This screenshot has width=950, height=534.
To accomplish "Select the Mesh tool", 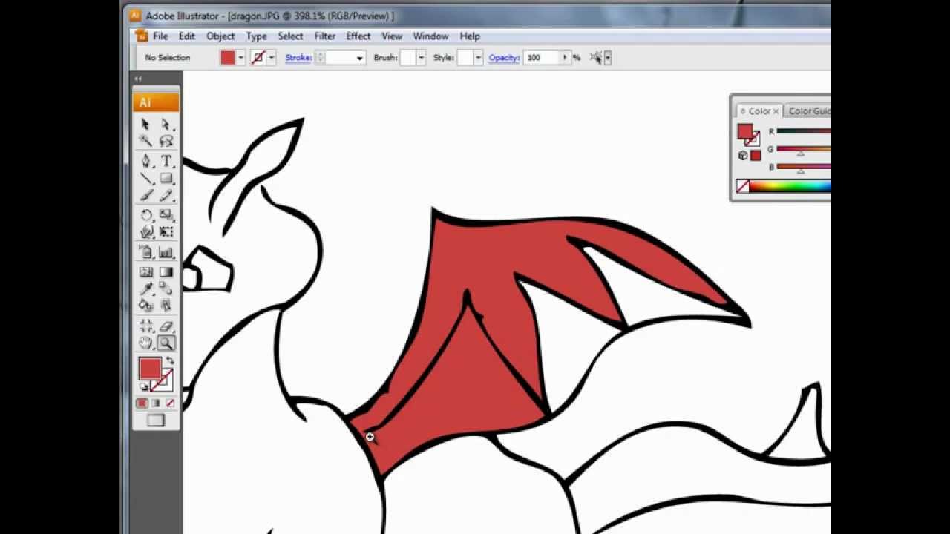I will [145, 272].
